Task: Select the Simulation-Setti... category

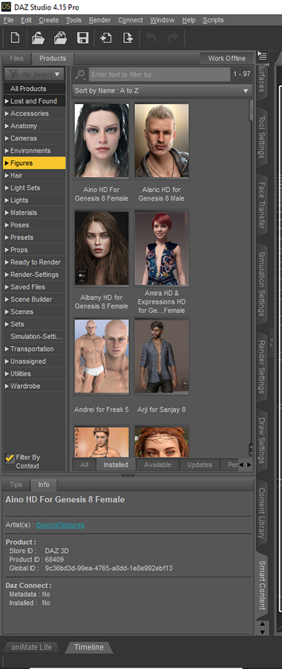Action: (34, 337)
